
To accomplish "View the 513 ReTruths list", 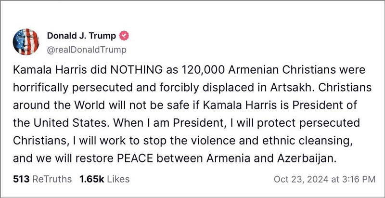I will 42,179.
